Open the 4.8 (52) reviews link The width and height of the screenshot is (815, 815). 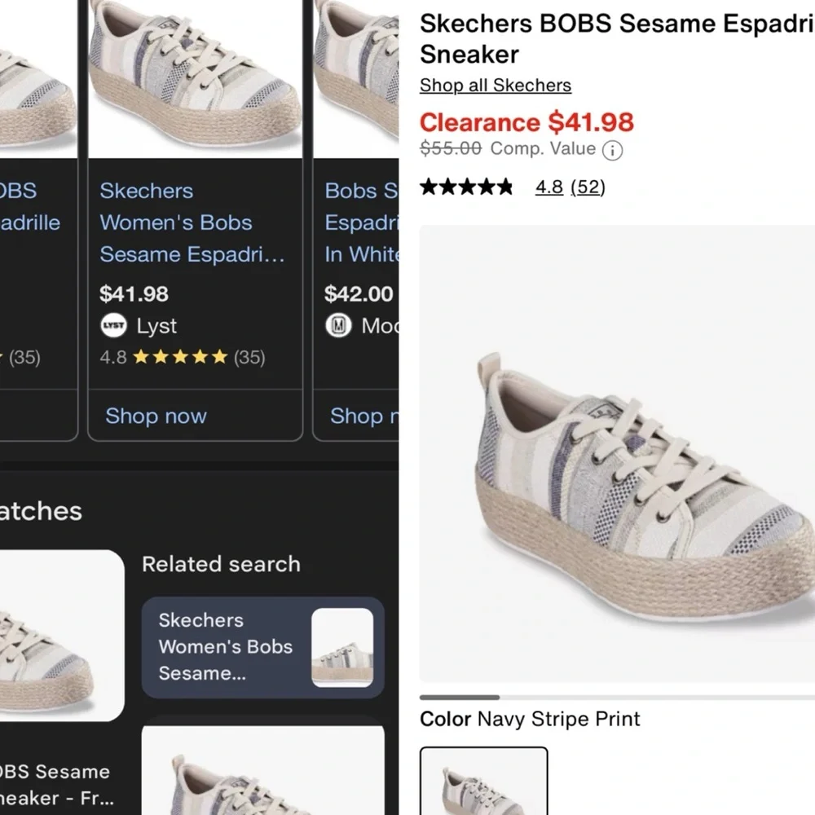pyautogui.click(x=570, y=187)
